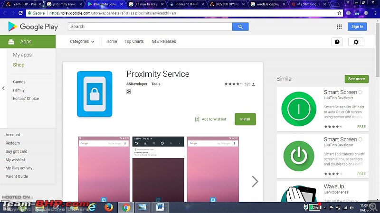Switch to the XUV500 DIY tab
The image size is (380, 213).
tap(228, 4)
